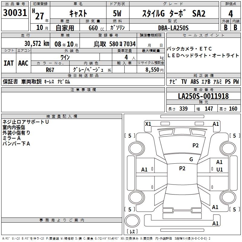This screenshot has width=242, height=242.
Task: Click lot number 30031
Action: pyautogui.click(x=15, y=13)
